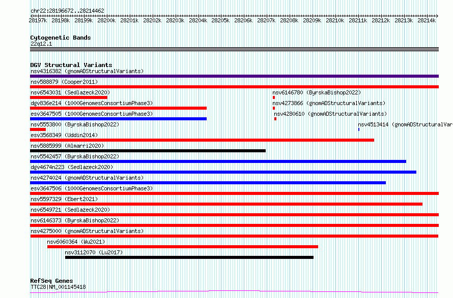Open nsv4513414 gnomAD variant label
Image resolution: width=453 pixels, height=298 pixels.
point(405,124)
